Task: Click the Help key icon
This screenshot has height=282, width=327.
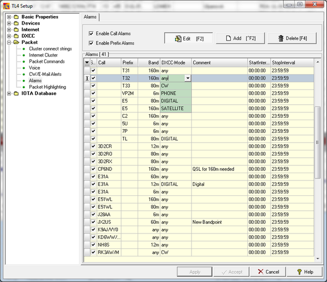Action: pos(299,272)
